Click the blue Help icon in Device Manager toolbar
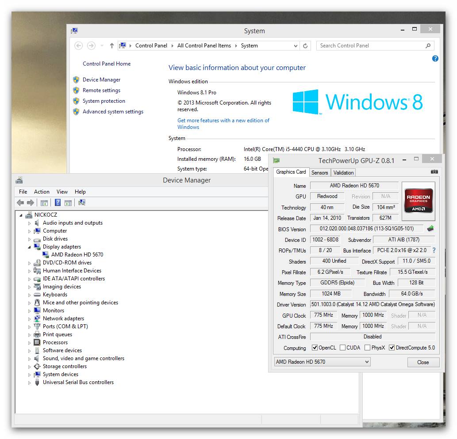This screenshot has height=439, width=457. [58, 202]
